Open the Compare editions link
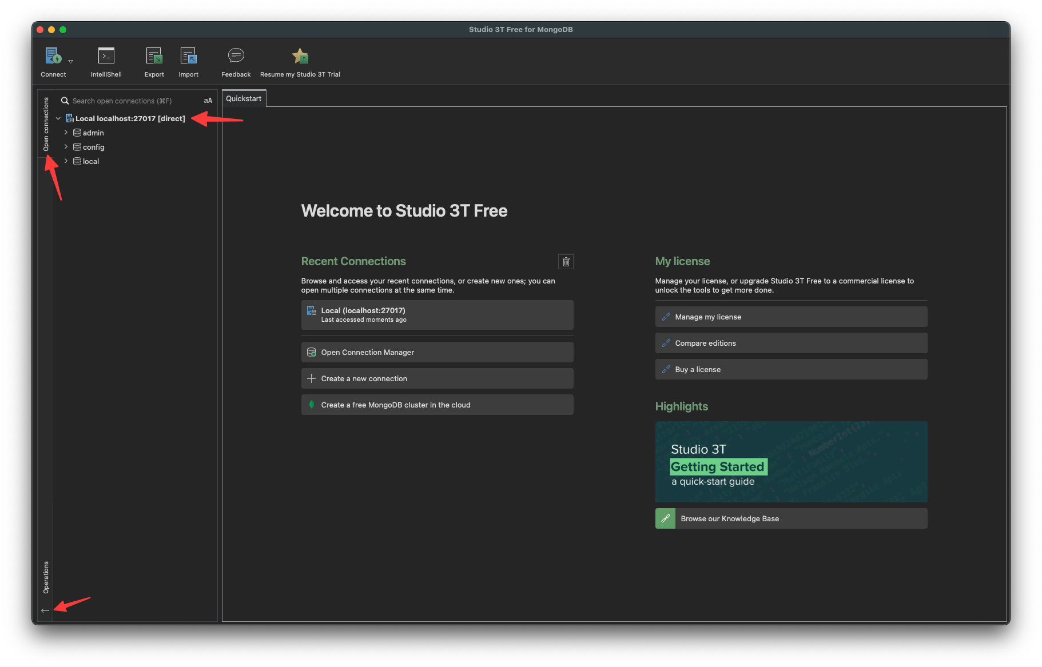 tap(791, 343)
